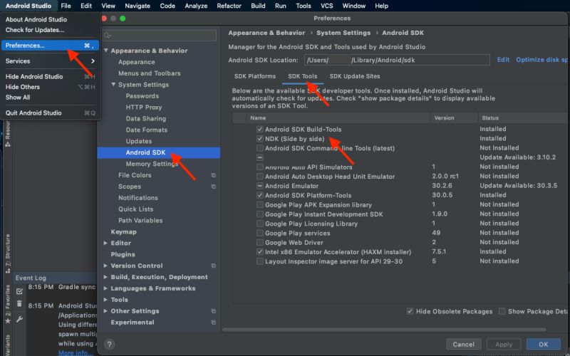Toggle the Android Emulator checkbox
Image resolution: width=570 pixels, height=356 pixels.
259,186
